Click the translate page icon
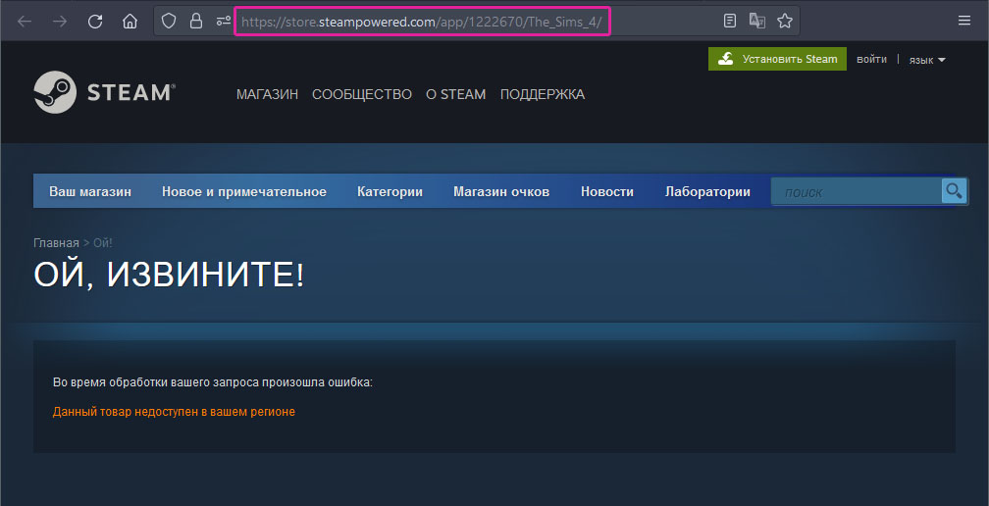 tap(756, 21)
